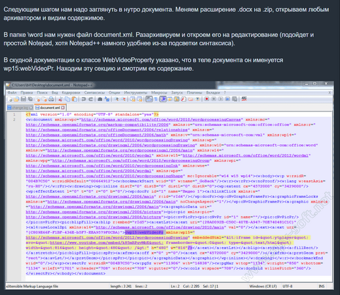Open the Синтаксисы menu
The image size is (340, 295).
click(94, 92)
